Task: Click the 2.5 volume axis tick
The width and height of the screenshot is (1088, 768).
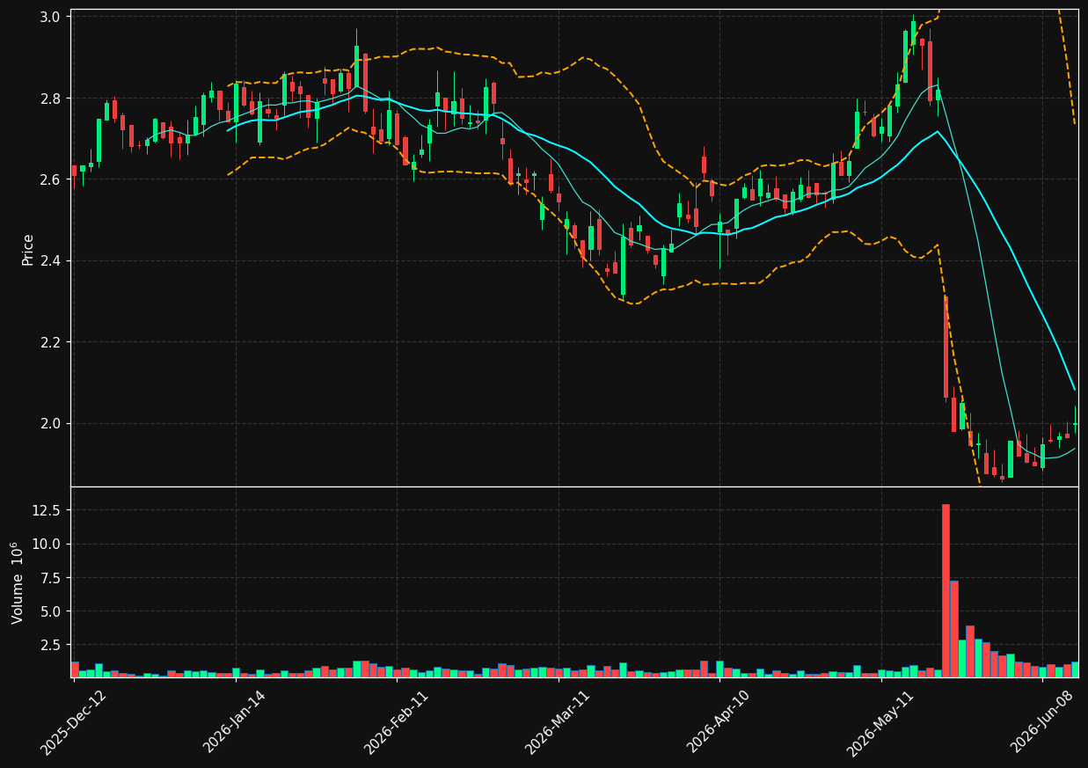Action: (52, 645)
